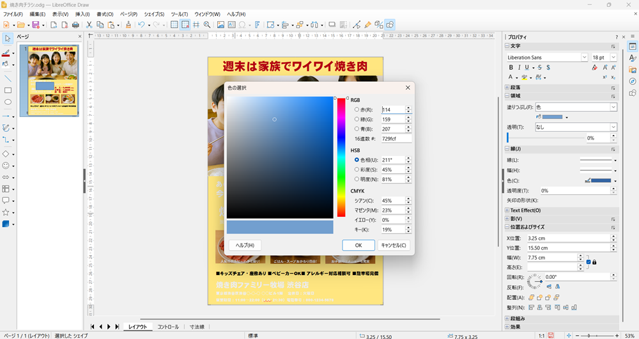
Task: Open the Navigator deck in sidebar
Action: (633, 82)
